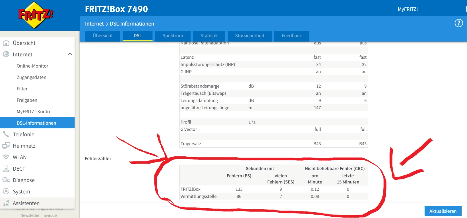This screenshot has width=467, height=218.
Task: Select DSL-Informationen in the sidebar
Action: pos(37,123)
